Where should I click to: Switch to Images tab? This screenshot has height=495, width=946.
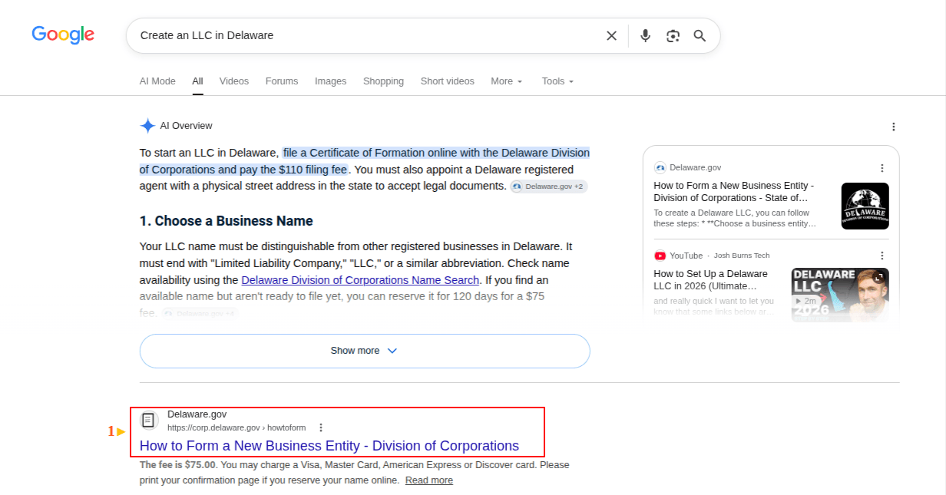[x=330, y=81]
